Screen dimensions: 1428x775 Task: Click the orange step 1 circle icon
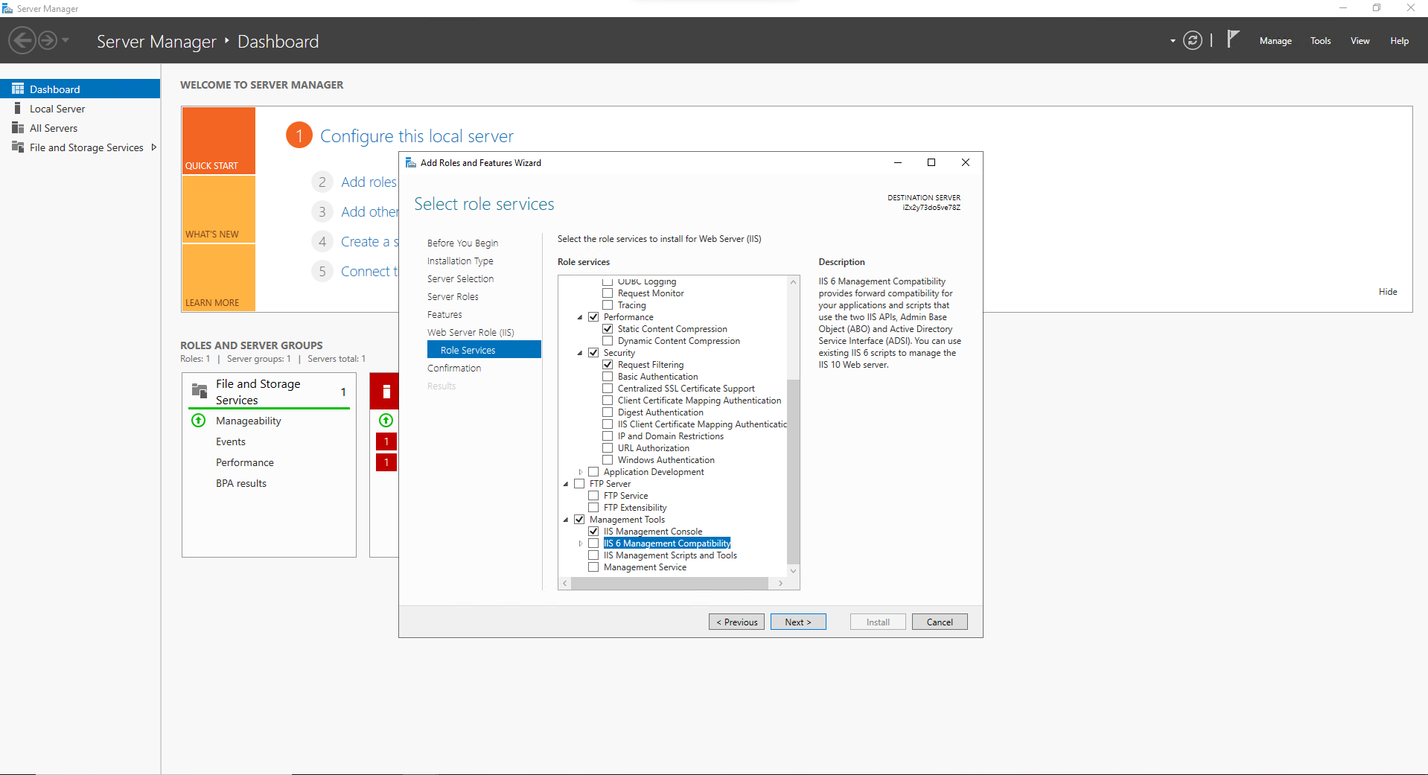299,135
